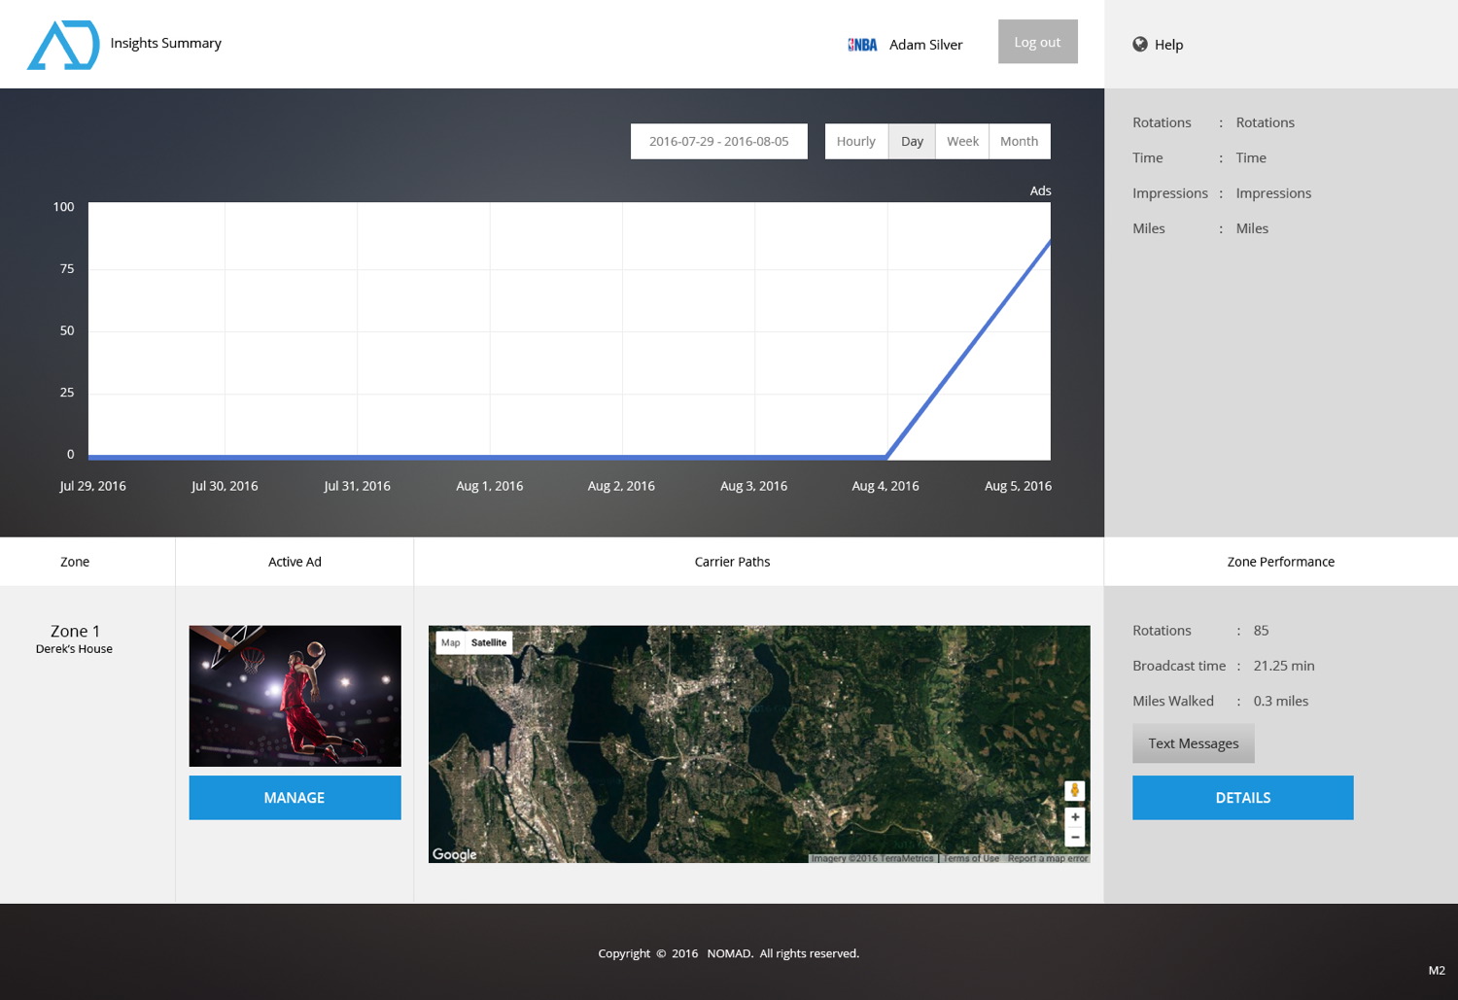Open the Text Messages button
Viewport: 1458px width, 1000px height.
pos(1194,743)
